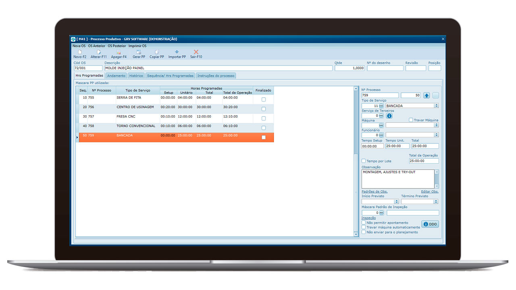Viewport: 516px width, 290px height.
Task: Click the GRV application icon in title bar
Action: 73,39
